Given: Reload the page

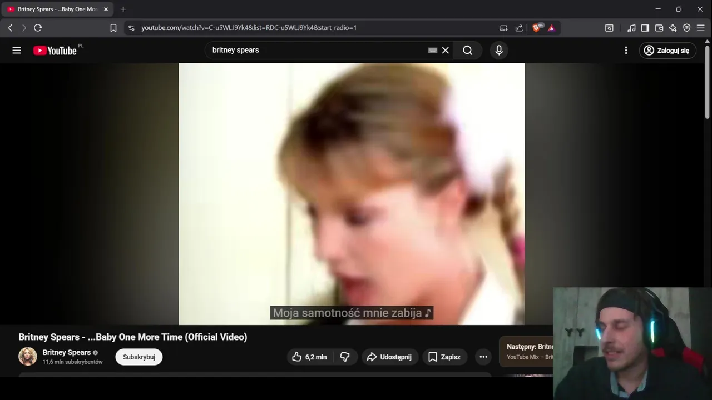Looking at the screenshot, I should click(38, 28).
